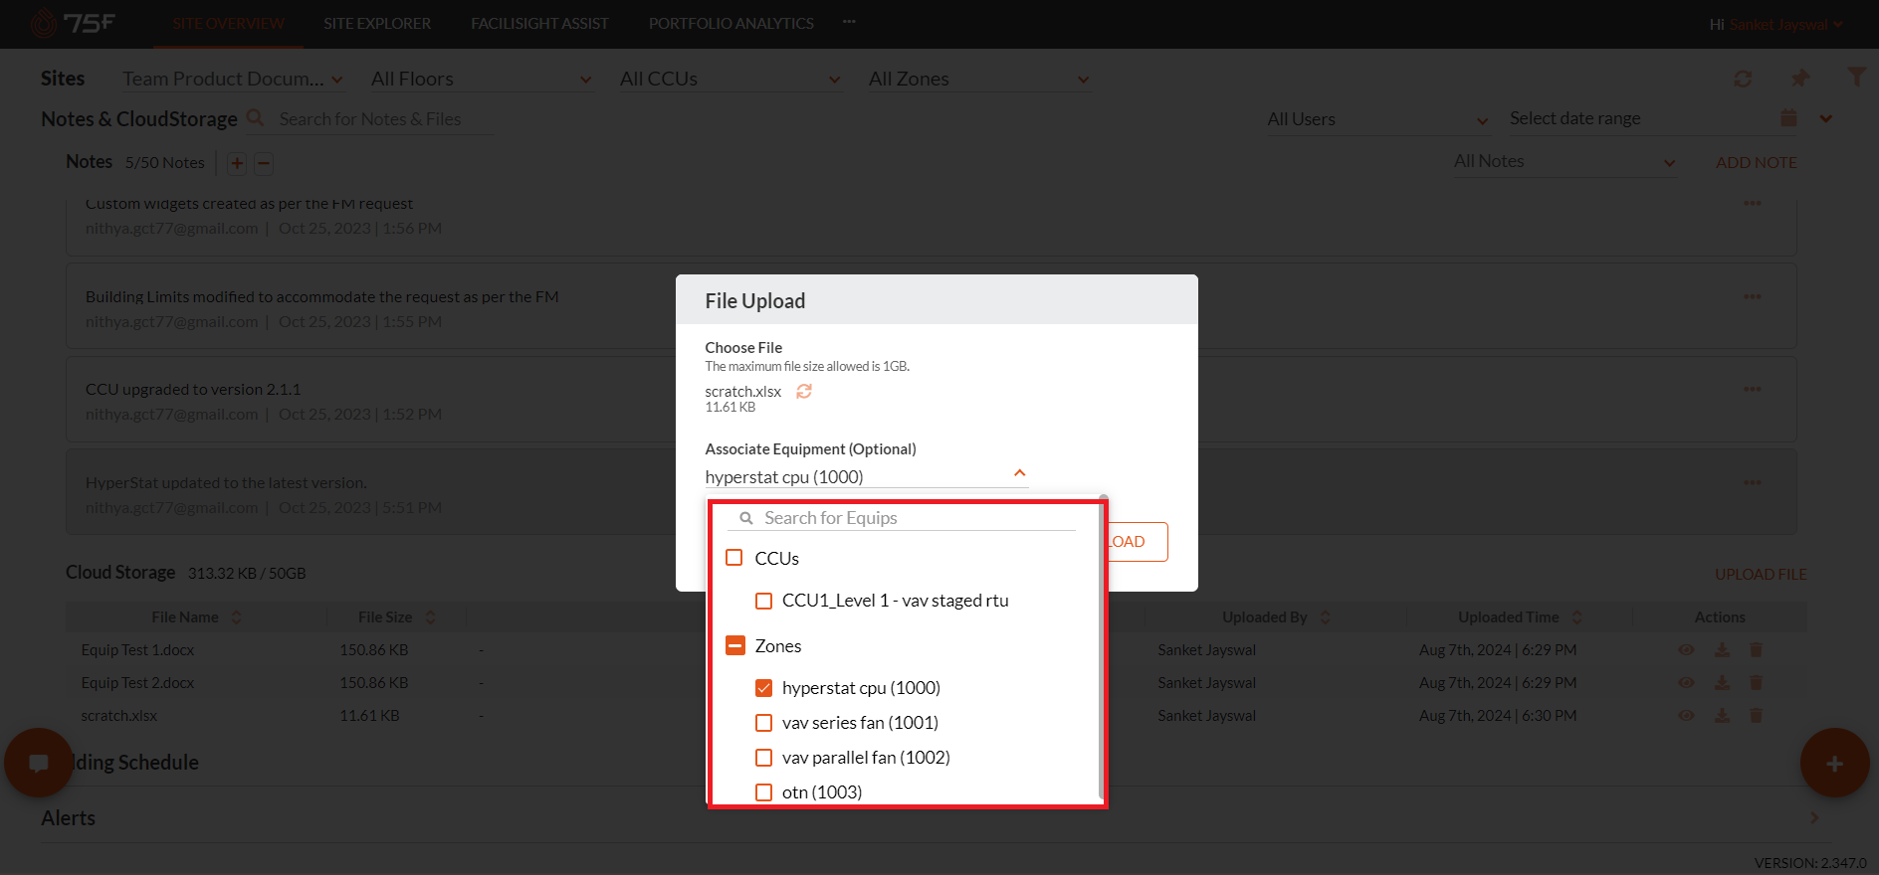The height and width of the screenshot is (875, 1879).
Task: Download the Equip Test 2.docx file
Action: 1722,682
